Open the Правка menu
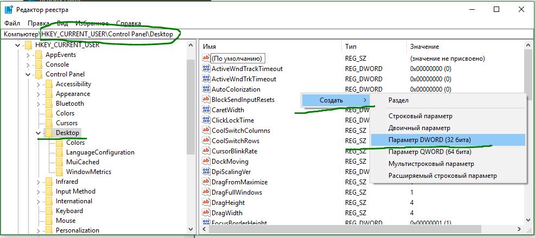Image resolution: width=535 pixels, height=238 pixels. pos(39,23)
